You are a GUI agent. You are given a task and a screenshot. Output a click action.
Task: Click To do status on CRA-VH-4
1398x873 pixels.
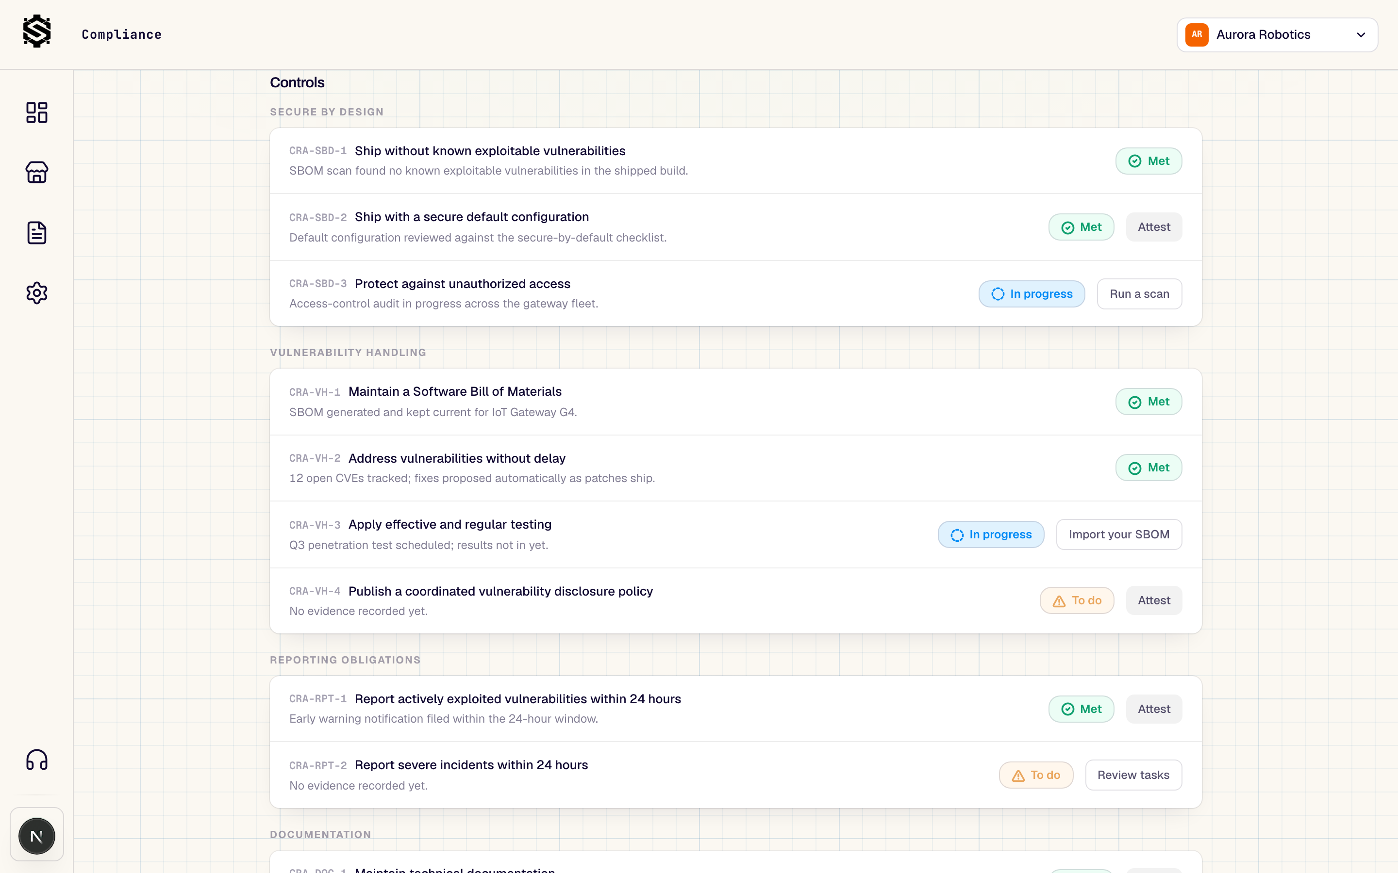click(1077, 600)
